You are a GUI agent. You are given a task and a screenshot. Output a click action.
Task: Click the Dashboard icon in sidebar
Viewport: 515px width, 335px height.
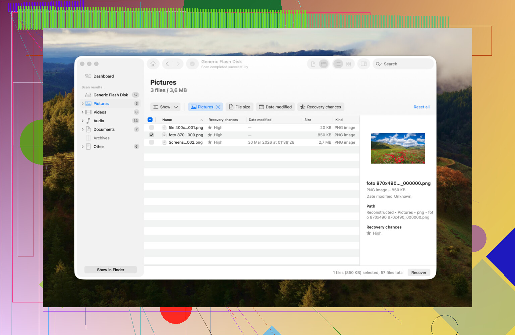[88, 76]
